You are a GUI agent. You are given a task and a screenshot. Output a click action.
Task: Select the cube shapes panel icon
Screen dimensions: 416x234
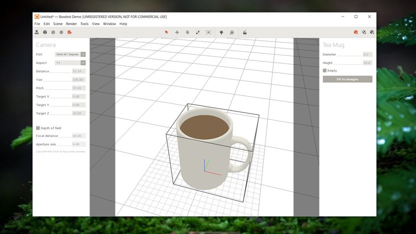[45, 32]
